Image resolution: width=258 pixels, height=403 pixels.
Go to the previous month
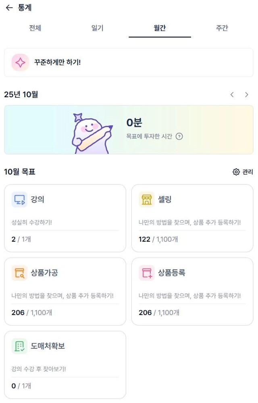232,95
